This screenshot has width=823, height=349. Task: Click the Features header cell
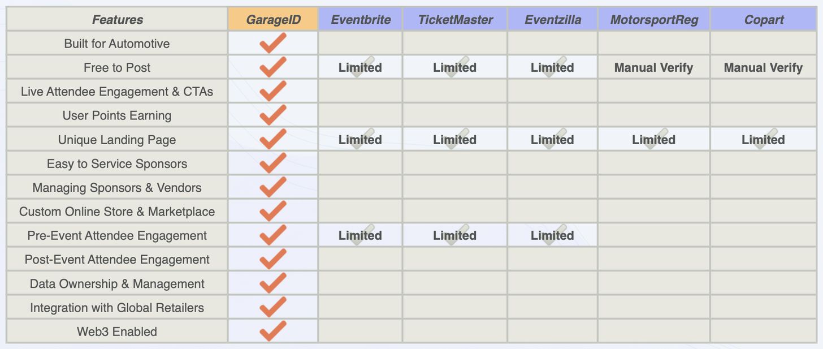pos(117,20)
